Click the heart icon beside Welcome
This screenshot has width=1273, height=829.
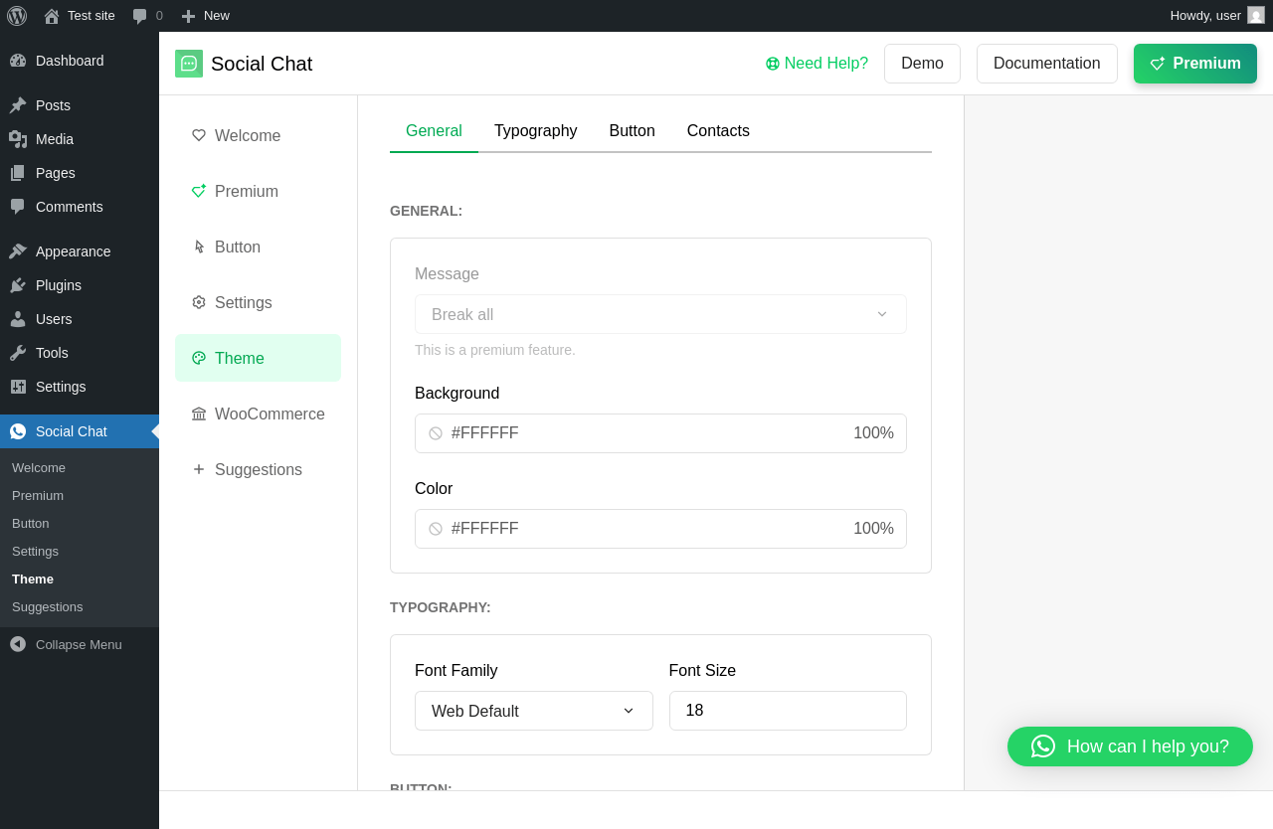click(199, 135)
